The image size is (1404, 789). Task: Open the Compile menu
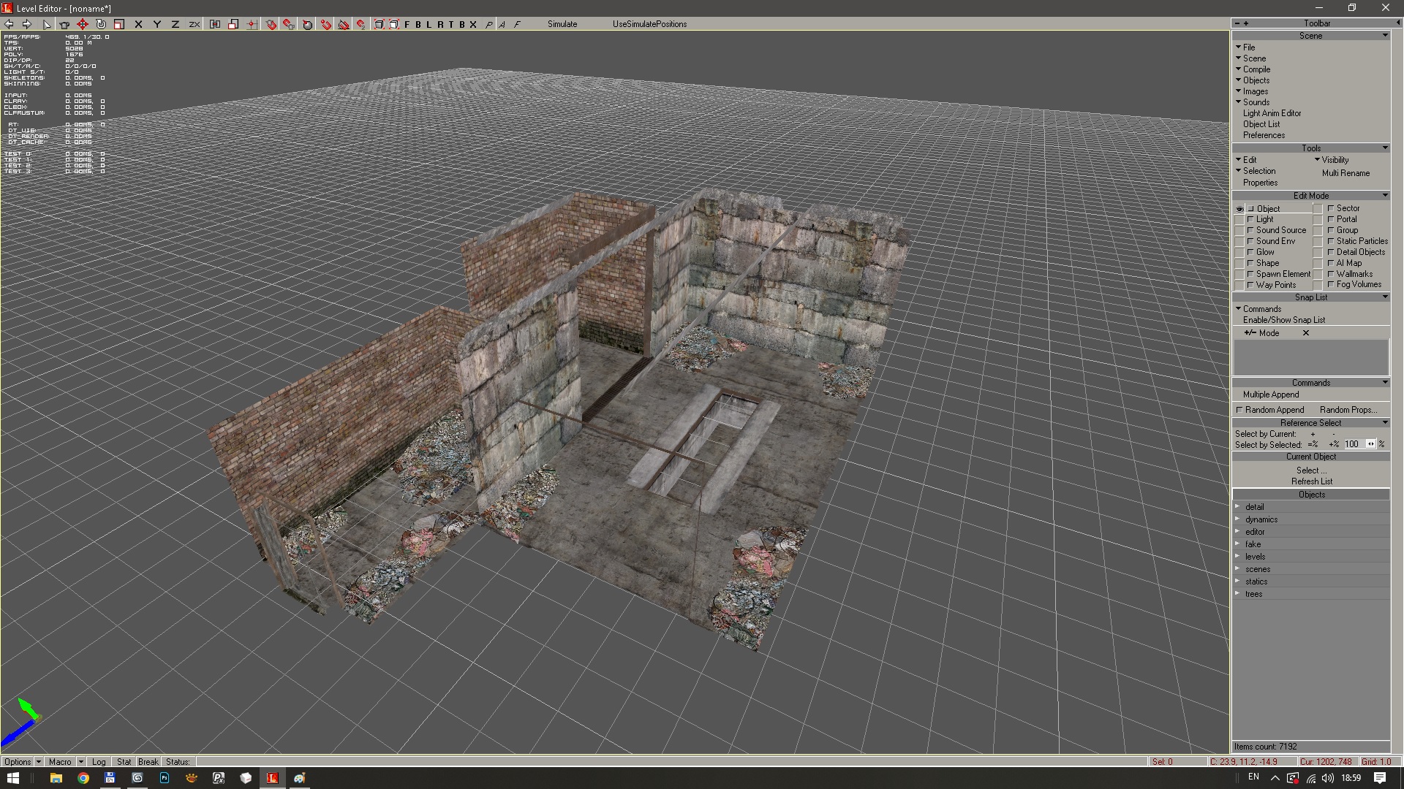tap(1256, 69)
